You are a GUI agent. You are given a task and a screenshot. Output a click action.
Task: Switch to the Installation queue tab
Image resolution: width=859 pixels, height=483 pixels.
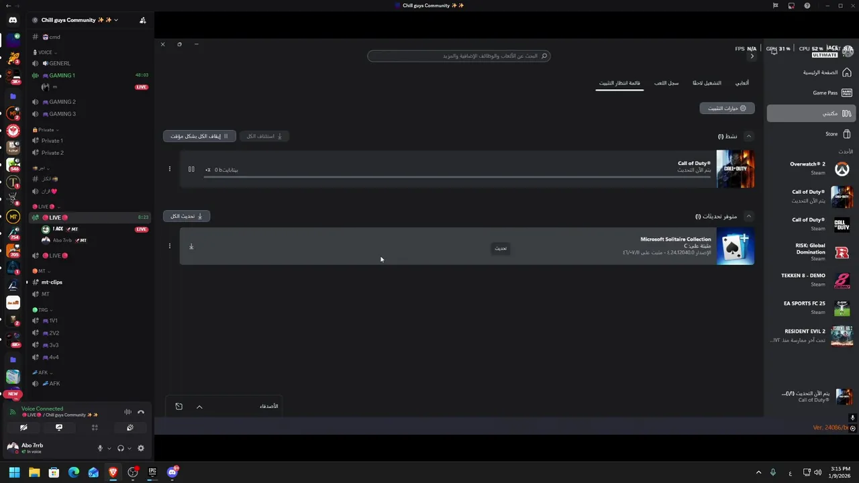(619, 83)
